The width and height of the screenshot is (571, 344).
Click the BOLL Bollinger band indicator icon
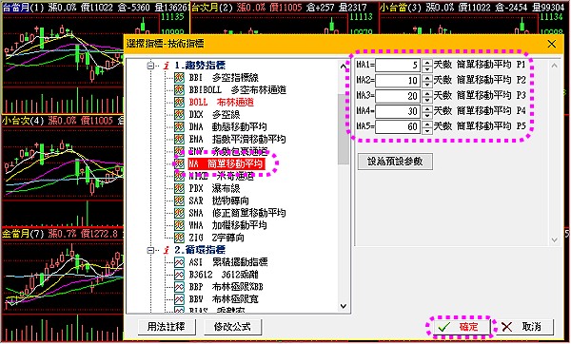(x=179, y=103)
